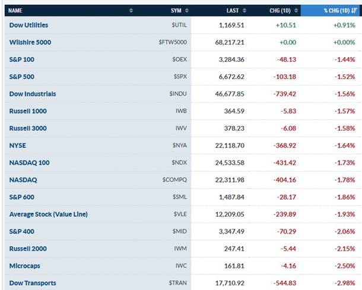The image size is (362, 290).
Task: Click change value +10.51
Action: pos(286,25)
